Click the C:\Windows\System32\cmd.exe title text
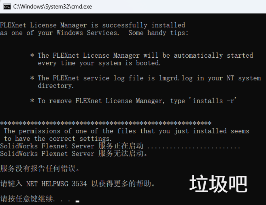The image size is (266, 205). [x=53, y=6]
